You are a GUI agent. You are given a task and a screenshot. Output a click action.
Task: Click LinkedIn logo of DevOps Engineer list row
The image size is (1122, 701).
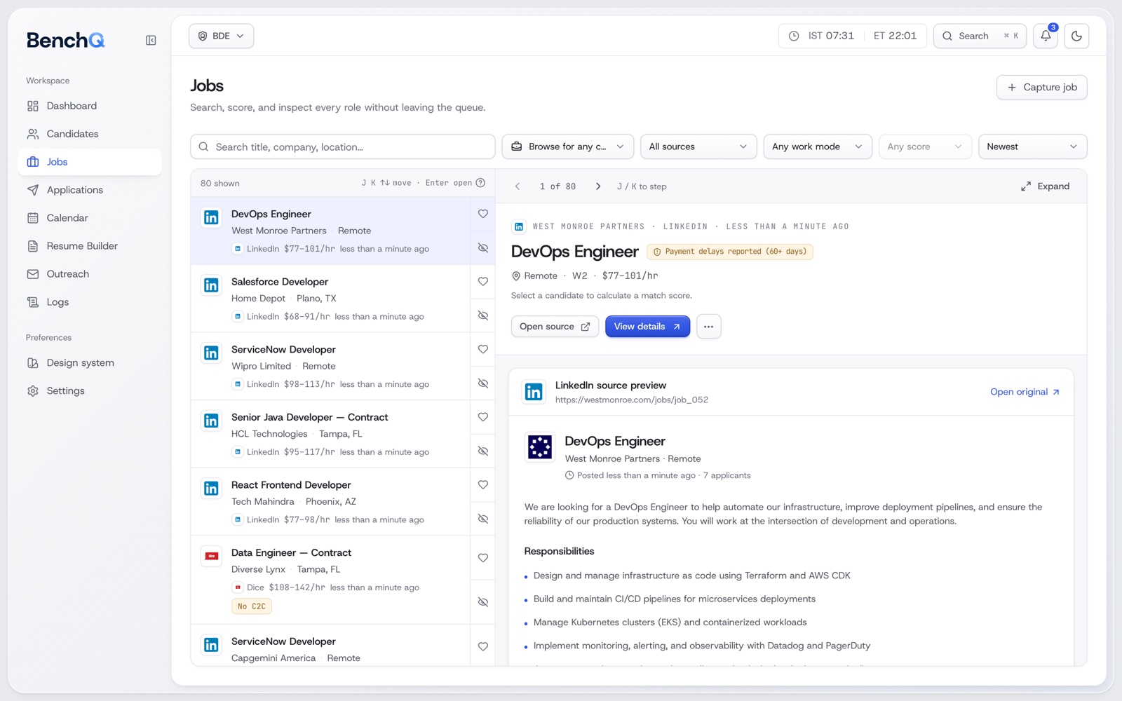click(211, 217)
